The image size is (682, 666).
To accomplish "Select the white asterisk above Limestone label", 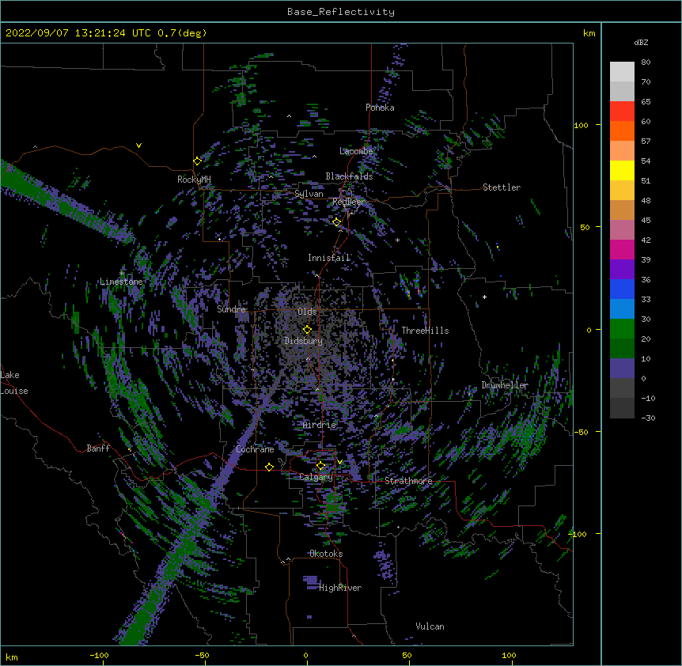I will click(122, 274).
